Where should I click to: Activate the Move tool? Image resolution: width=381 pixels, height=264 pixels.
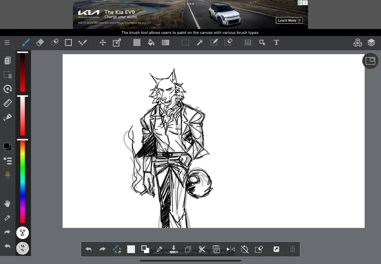pos(103,43)
